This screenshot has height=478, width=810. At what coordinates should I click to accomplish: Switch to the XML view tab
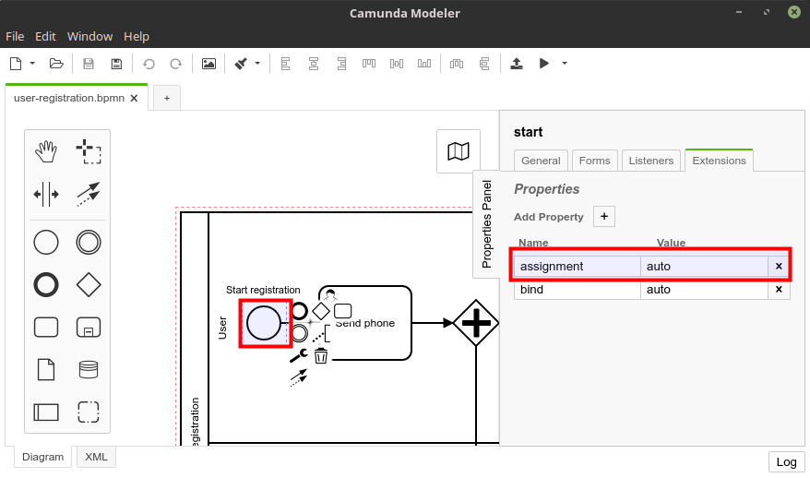(96, 457)
